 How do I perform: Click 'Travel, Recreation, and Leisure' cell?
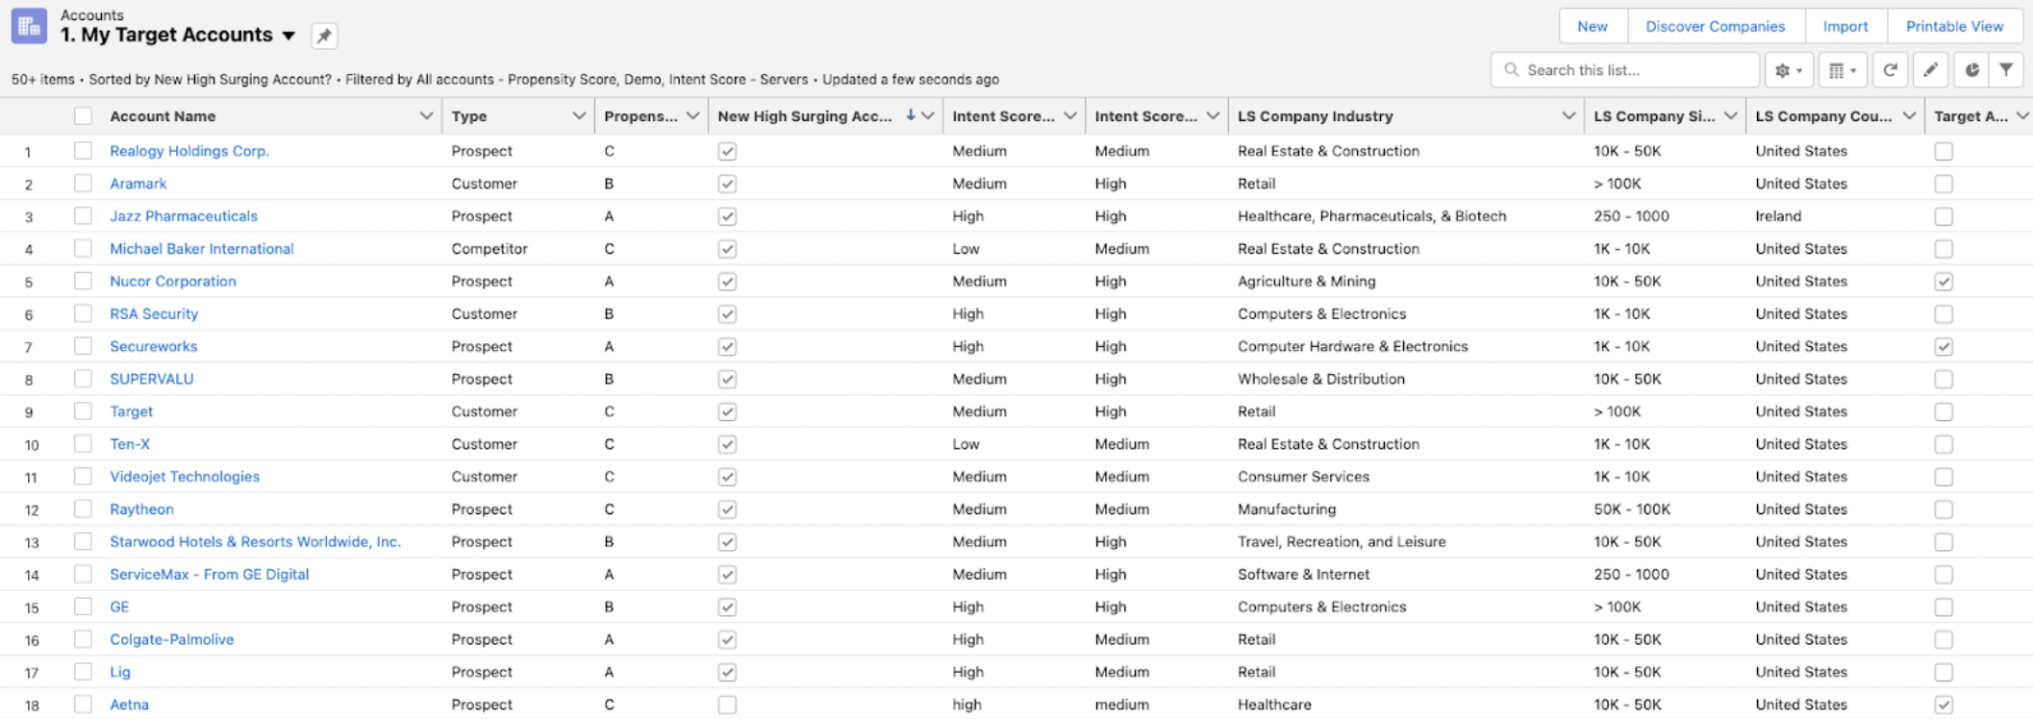click(1342, 542)
